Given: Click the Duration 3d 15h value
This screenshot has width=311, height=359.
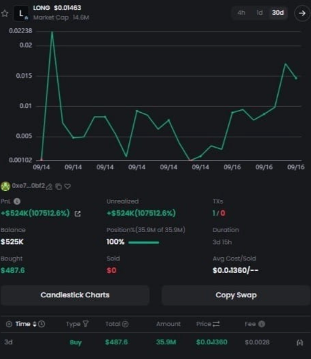Looking at the screenshot, I should [222, 242].
